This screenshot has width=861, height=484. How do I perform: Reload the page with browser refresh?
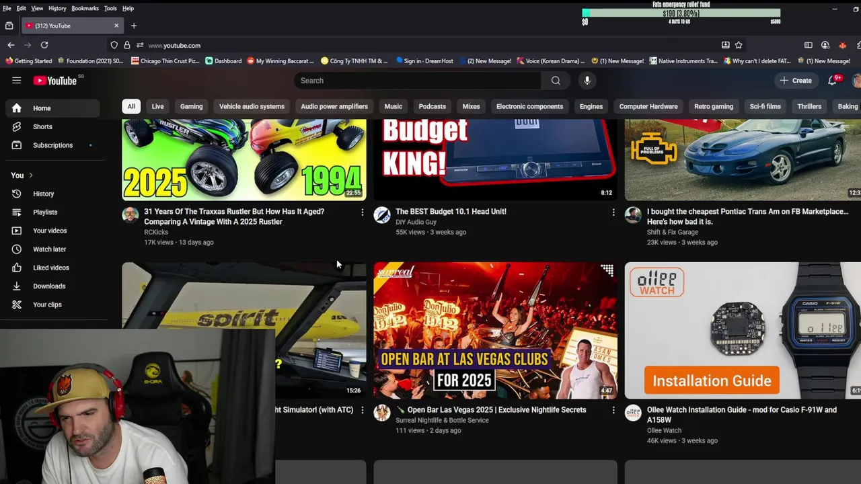(x=44, y=45)
